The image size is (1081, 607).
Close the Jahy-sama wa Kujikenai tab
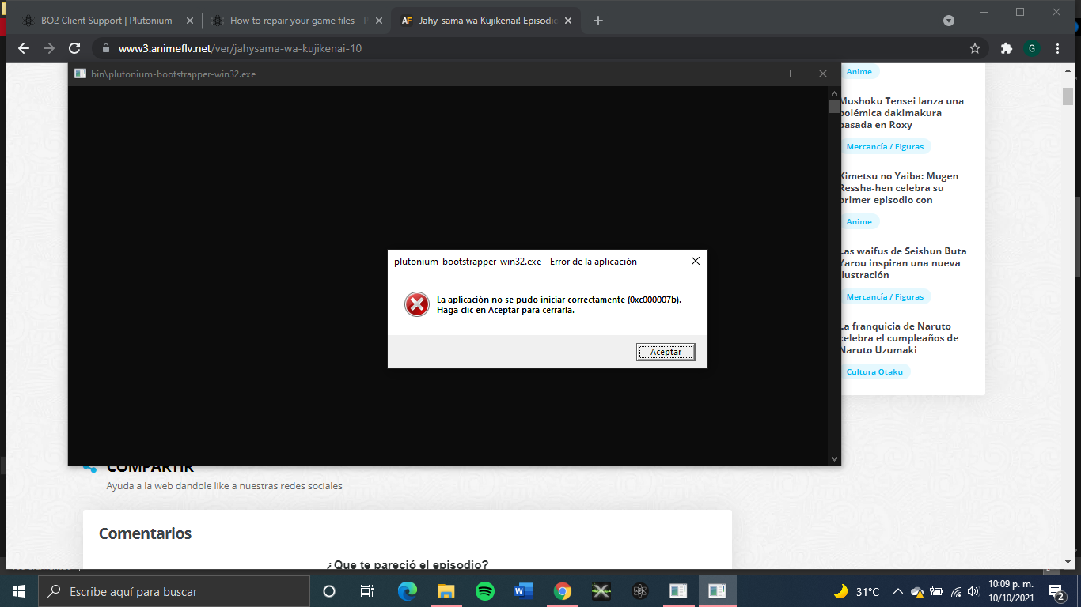pos(567,21)
